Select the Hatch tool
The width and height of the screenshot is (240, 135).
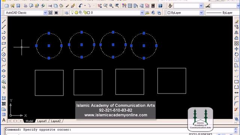point(4,98)
